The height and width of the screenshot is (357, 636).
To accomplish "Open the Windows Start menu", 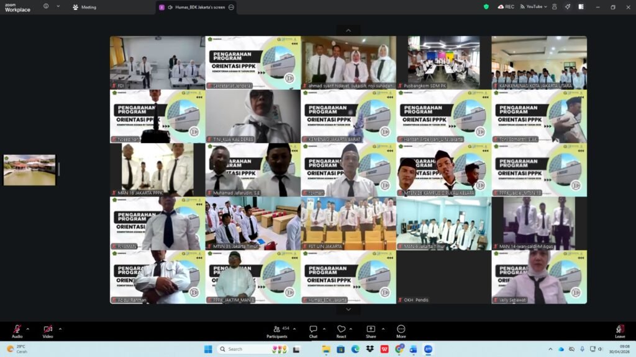I will pyautogui.click(x=208, y=349).
